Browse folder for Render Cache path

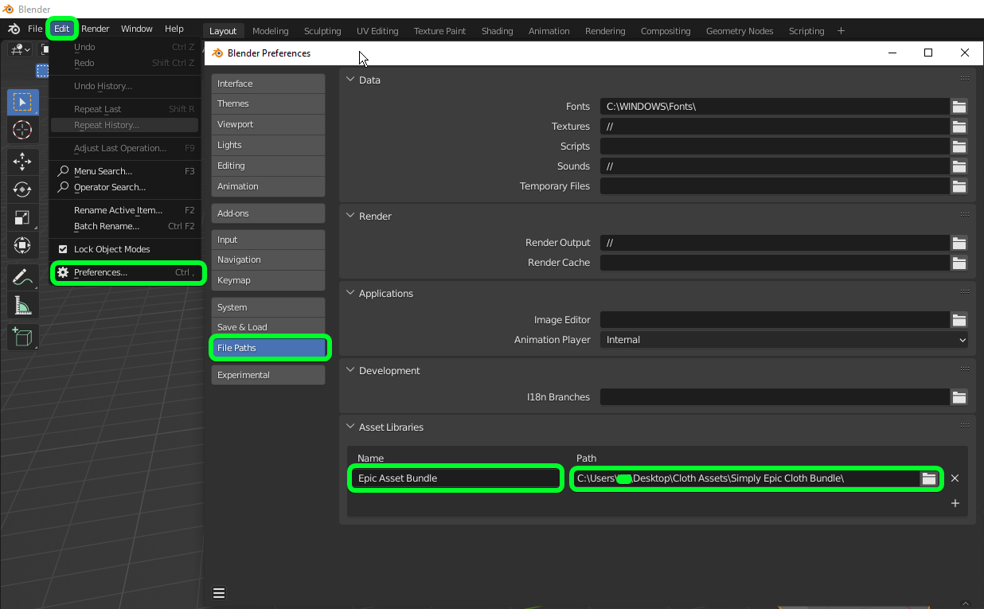coord(959,262)
